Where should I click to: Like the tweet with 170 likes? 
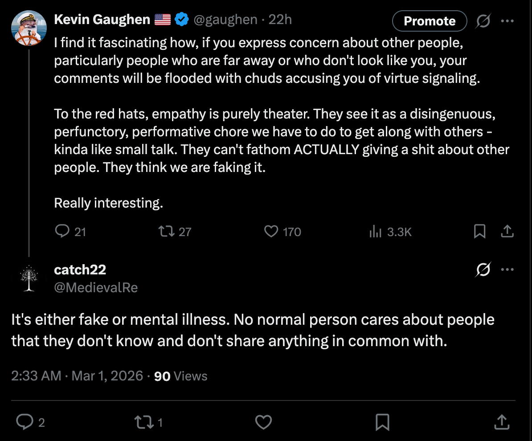[x=271, y=231]
